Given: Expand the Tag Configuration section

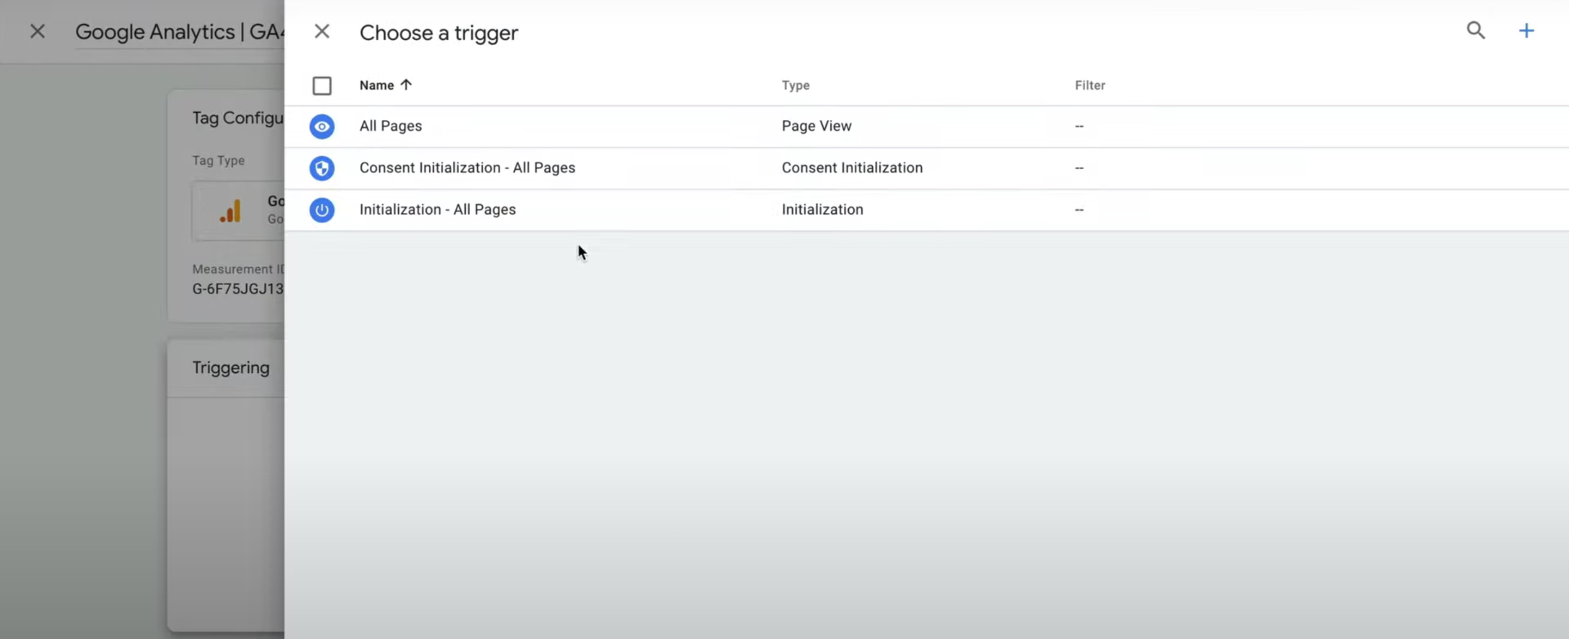Looking at the screenshot, I should point(237,118).
